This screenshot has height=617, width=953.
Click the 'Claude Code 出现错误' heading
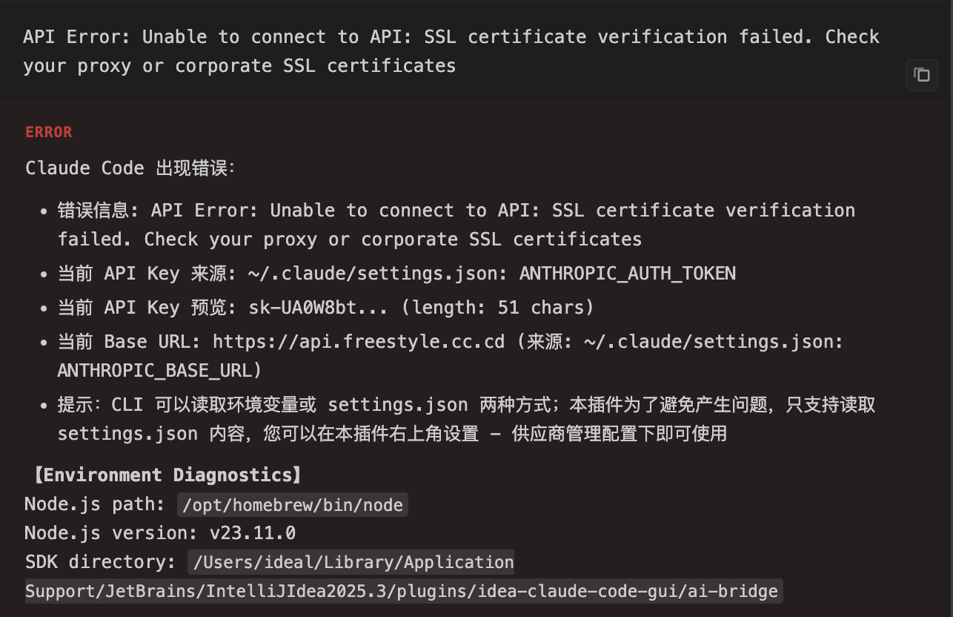click(130, 168)
